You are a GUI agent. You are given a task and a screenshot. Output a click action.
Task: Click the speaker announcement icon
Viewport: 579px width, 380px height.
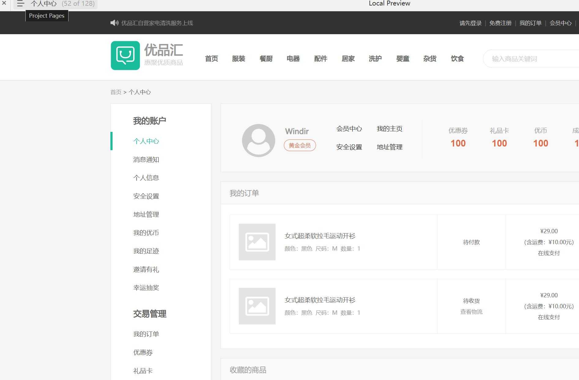pyautogui.click(x=114, y=23)
